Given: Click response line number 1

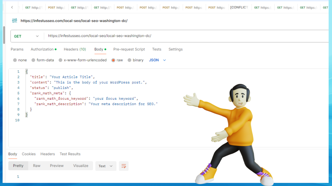Looking at the screenshot, I should coord(18,177).
